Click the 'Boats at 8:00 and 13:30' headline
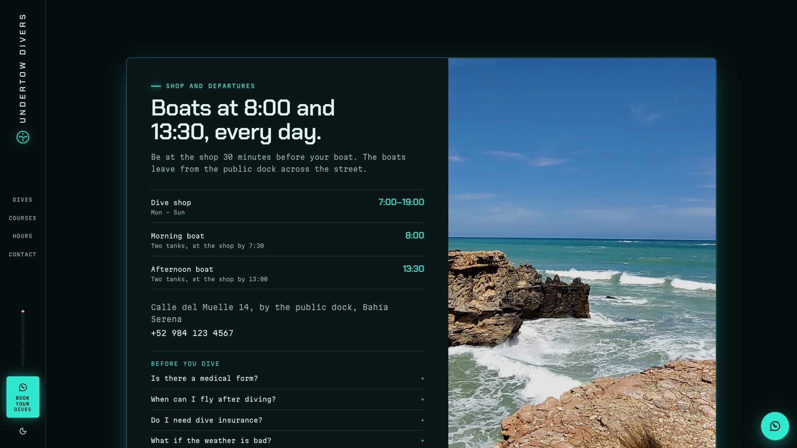 tap(243, 120)
